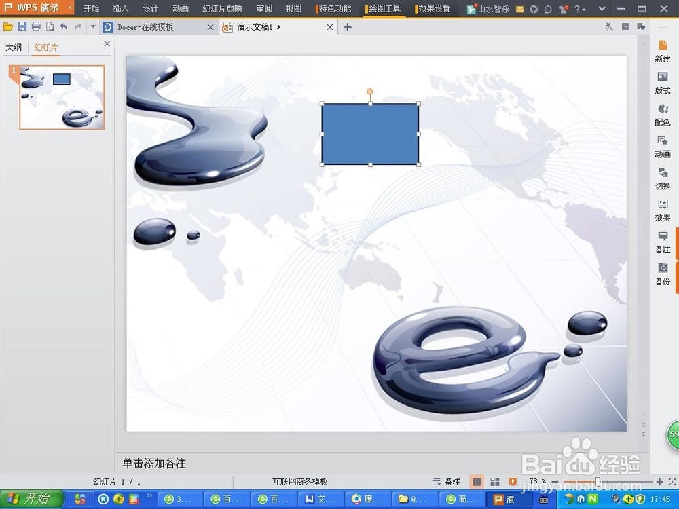Start slideshow from status bar icon
The image size is (679, 509).
click(x=513, y=481)
